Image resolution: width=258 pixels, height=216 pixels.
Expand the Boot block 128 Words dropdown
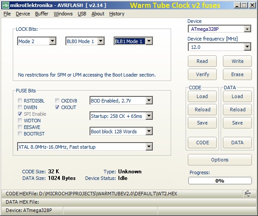121,132
